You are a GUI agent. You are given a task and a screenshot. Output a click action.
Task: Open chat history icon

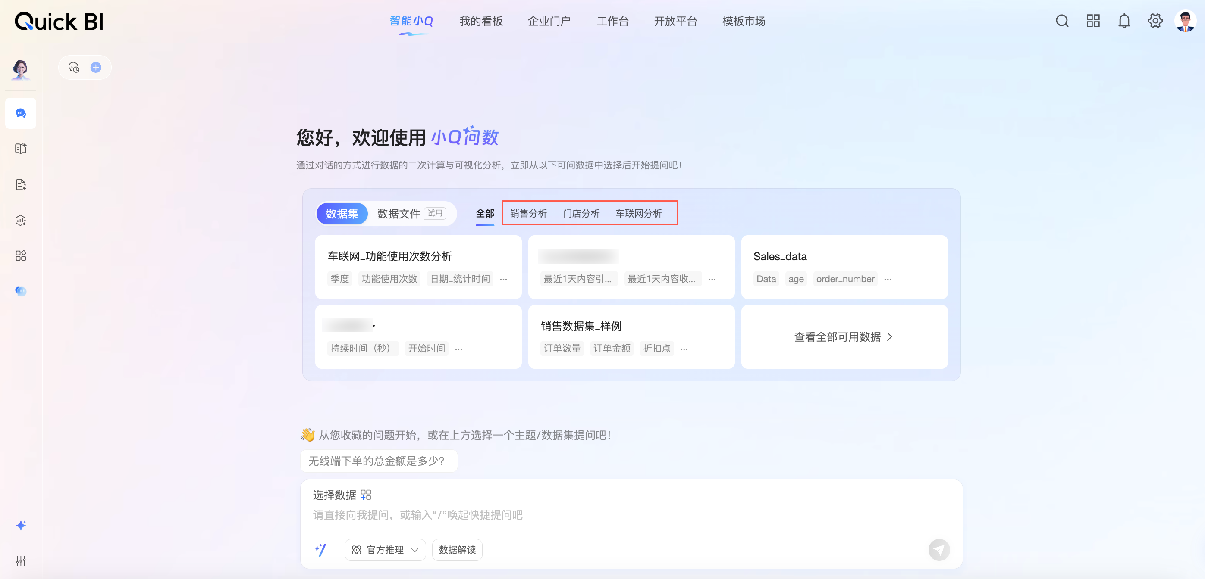click(x=74, y=67)
